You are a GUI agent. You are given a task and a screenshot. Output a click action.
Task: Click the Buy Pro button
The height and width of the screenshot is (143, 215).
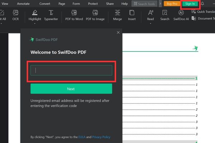pyautogui.click(x=172, y=4)
